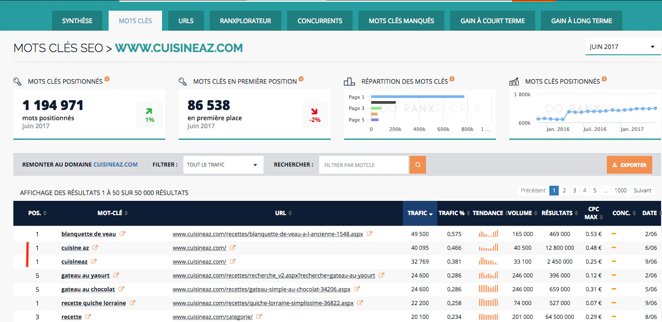Sort the table by Pos. column
662x322 pixels.
point(37,213)
